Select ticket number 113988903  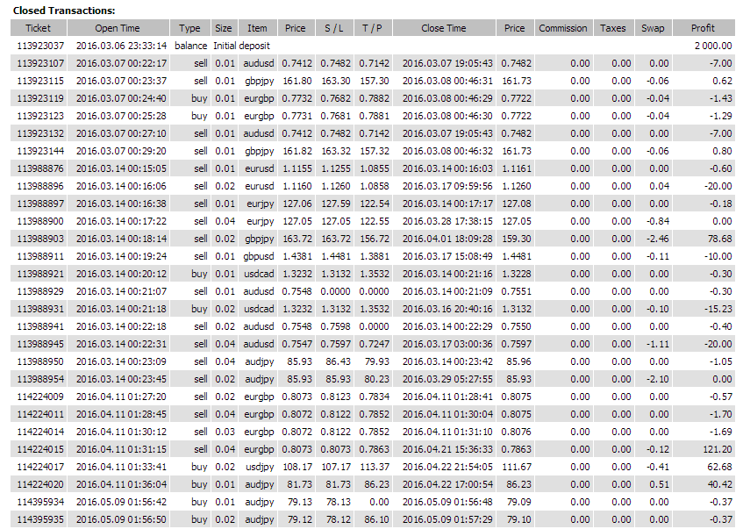pyautogui.click(x=40, y=239)
